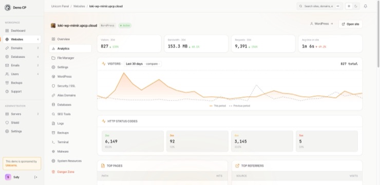
Task: Open site Backups icon in site menu
Action: point(53,133)
